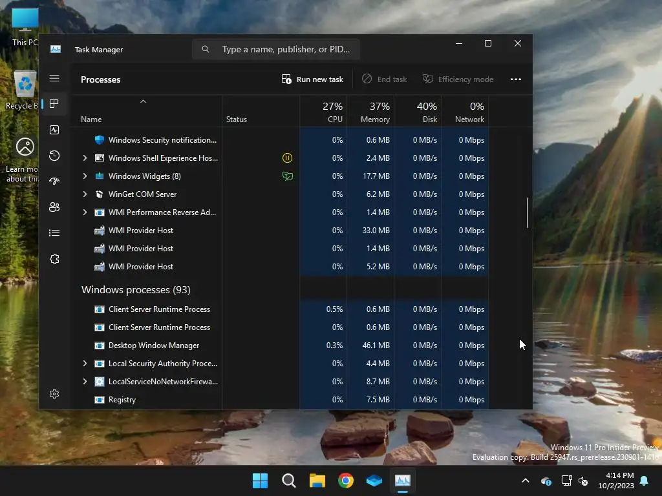Viewport: 662px width, 496px height.
Task: Click the WinGet COM Server process icon
Action: pos(99,194)
